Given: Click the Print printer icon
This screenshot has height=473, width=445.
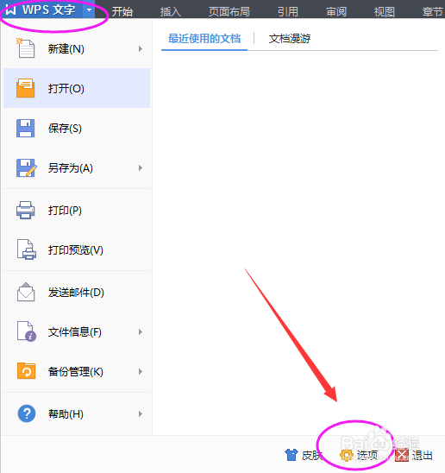Looking at the screenshot, I should click(25, 210).
